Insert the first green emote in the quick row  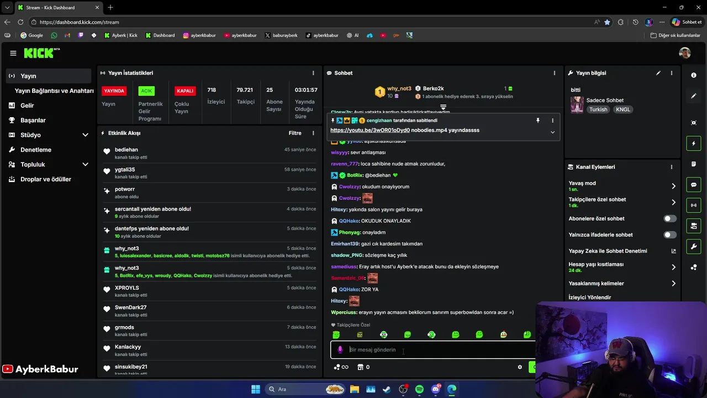coord(336,335)
